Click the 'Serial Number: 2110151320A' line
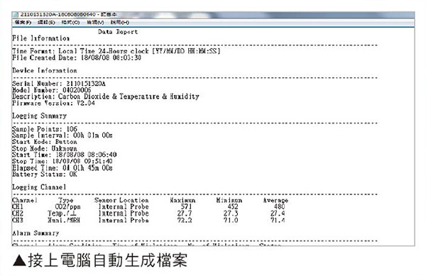 tap(59, 84)
